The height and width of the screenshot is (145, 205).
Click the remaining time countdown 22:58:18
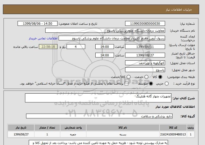pyautogui.click(x=48, y=47)
